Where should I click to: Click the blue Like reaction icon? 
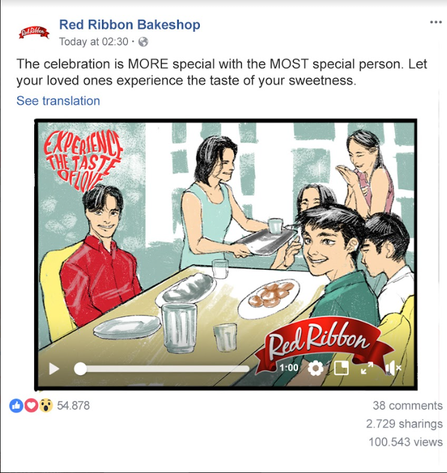tap(16, 406)
